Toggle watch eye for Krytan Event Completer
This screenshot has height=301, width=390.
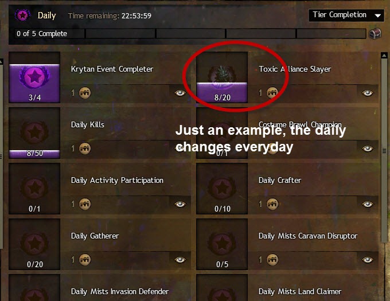pyautogui.click(x=180, y=93)
